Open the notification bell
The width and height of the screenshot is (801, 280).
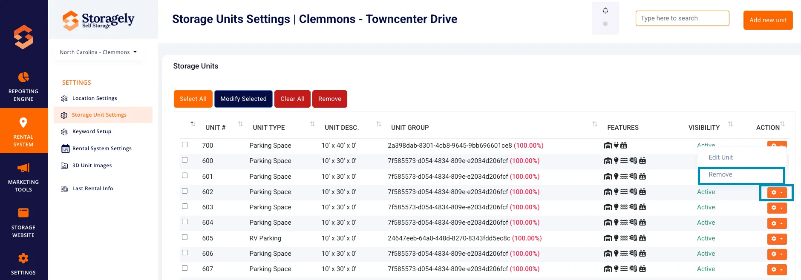[605, 11]
